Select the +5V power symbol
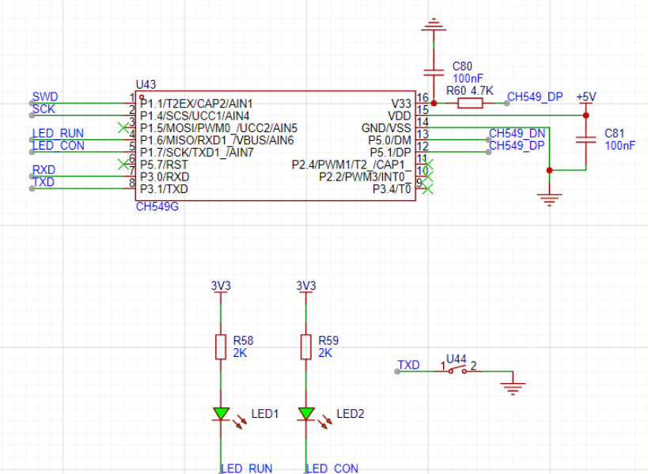Screen dimensions: 648x474 click(585, 97)
